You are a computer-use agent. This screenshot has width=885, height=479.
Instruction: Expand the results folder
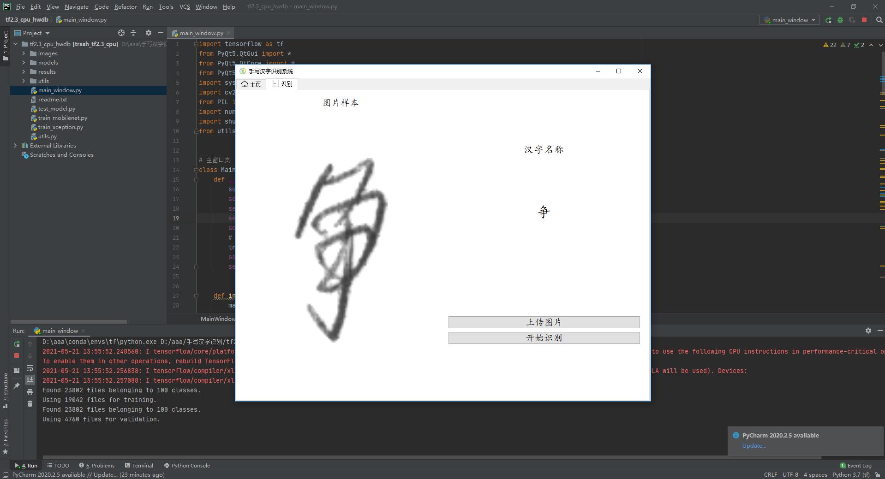click(x=24, y=72)
